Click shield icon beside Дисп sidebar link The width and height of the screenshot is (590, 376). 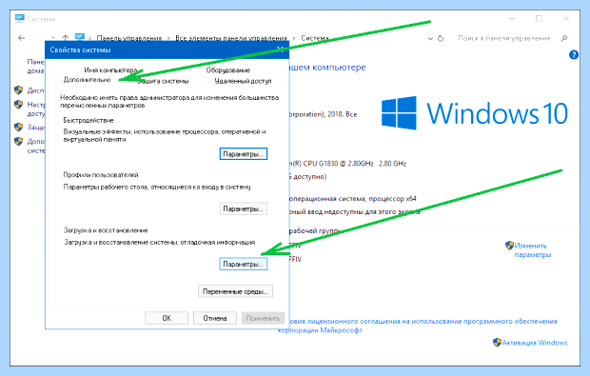tap(18, 89)
